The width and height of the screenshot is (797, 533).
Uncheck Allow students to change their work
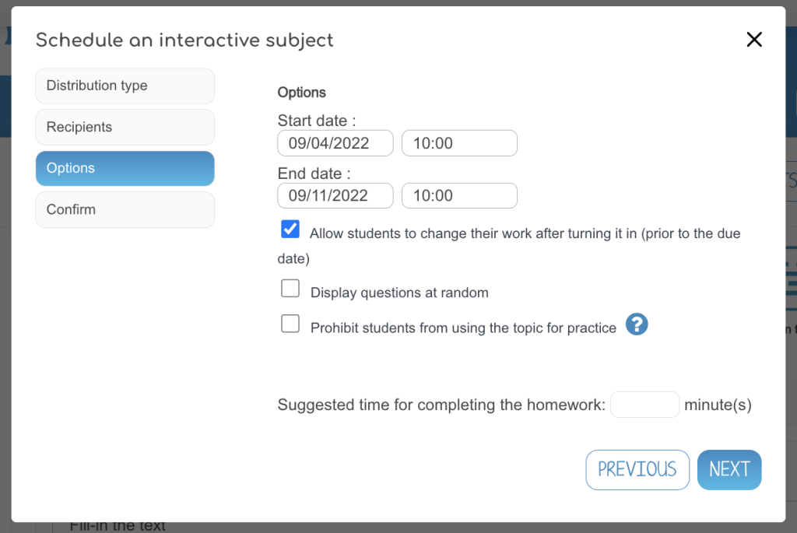click(290, 230)
